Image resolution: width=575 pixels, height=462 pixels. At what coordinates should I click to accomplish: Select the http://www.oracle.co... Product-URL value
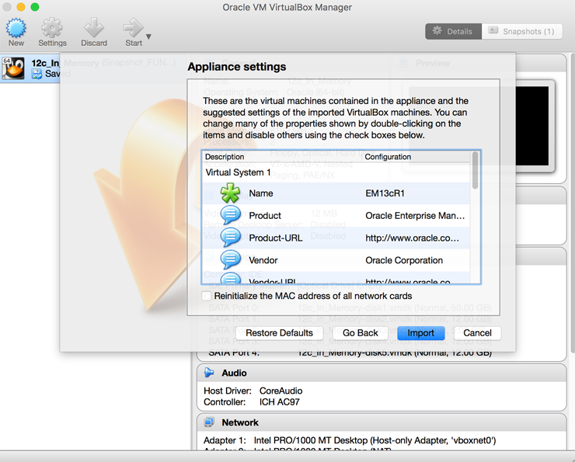coord(412,238)
